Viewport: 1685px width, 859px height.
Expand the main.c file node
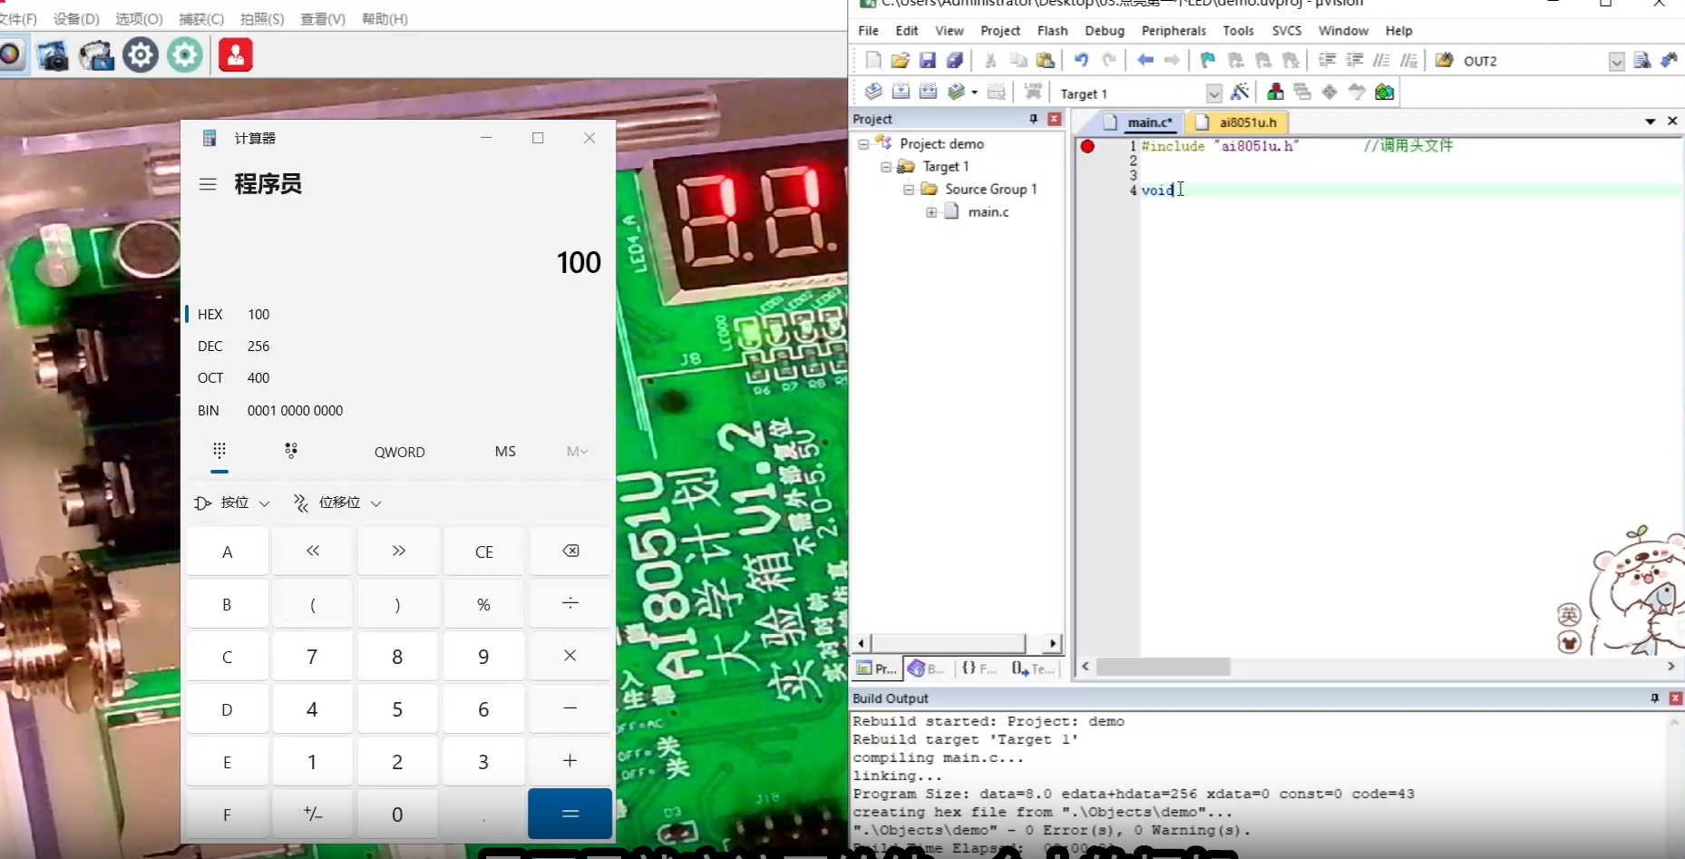click(931, 212)
